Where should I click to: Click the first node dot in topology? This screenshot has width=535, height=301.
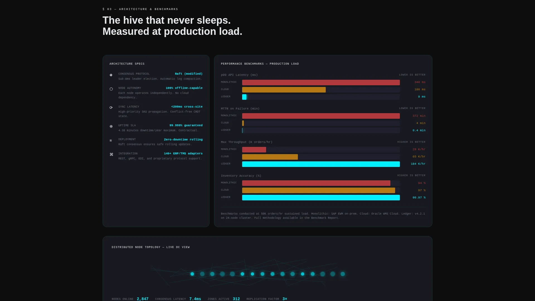[192, 274]
